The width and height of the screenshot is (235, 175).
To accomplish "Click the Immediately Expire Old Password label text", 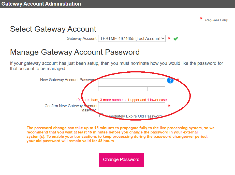I will click(x=133, y=116).
